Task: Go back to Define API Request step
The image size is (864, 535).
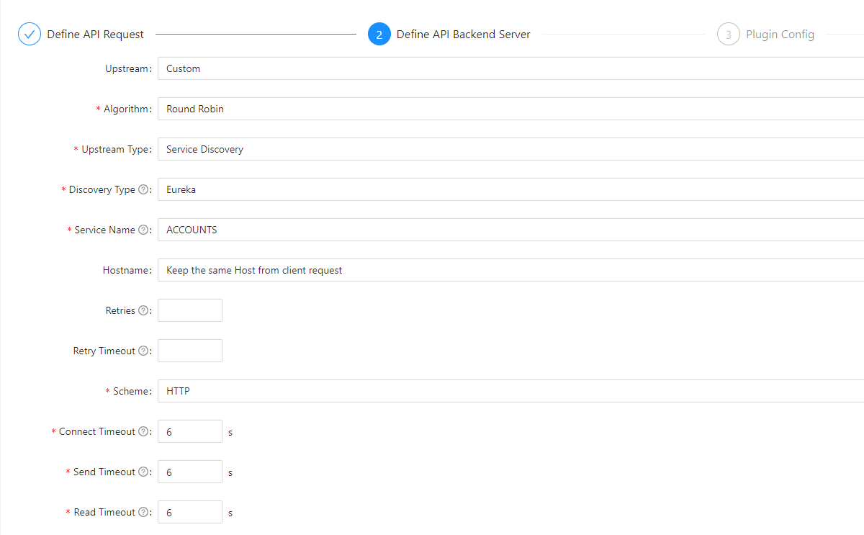Action: (x=94, y=34)
